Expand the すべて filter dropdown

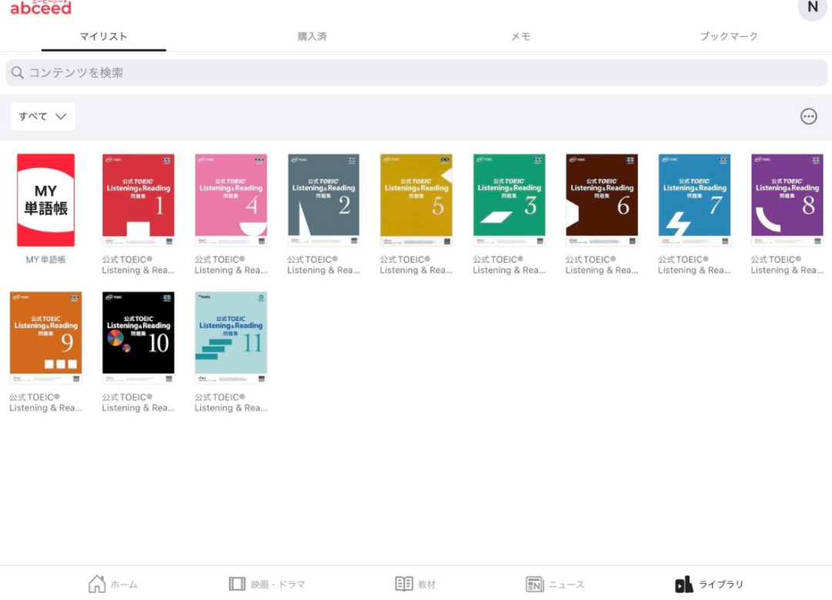(42, 116)
